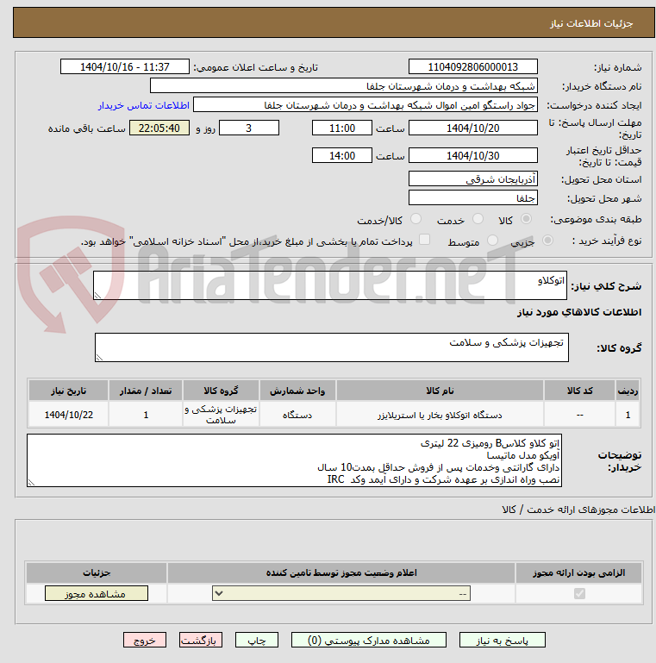This screenshot has height=663, width=656.
Task: Click the 22:05:40 remaining time field
Action: pos(159,128)
